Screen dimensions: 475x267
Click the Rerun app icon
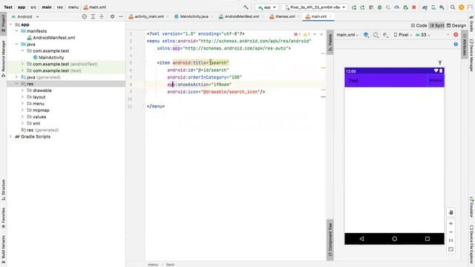coord(354,7)
